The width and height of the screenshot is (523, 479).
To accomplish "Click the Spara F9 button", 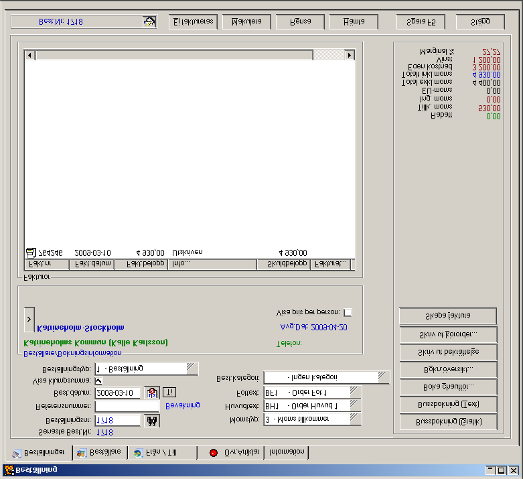I will pyautogui.click(x=421, y=22).
